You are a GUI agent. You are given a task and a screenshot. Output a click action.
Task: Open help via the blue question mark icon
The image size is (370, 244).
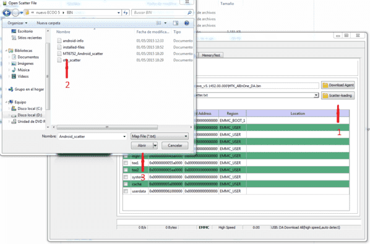pyautogui.click(x=187, y=23)
